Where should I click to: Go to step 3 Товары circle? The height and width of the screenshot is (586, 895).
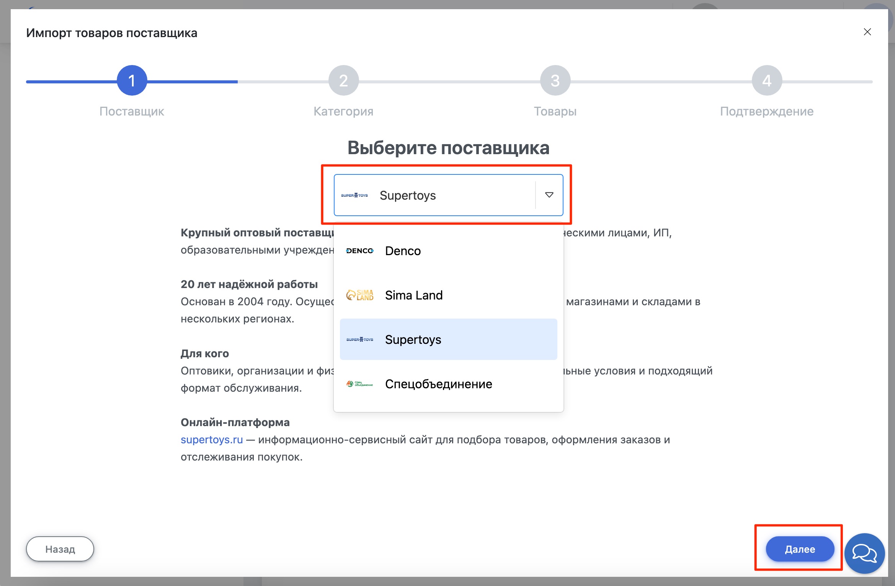(555, 80)
